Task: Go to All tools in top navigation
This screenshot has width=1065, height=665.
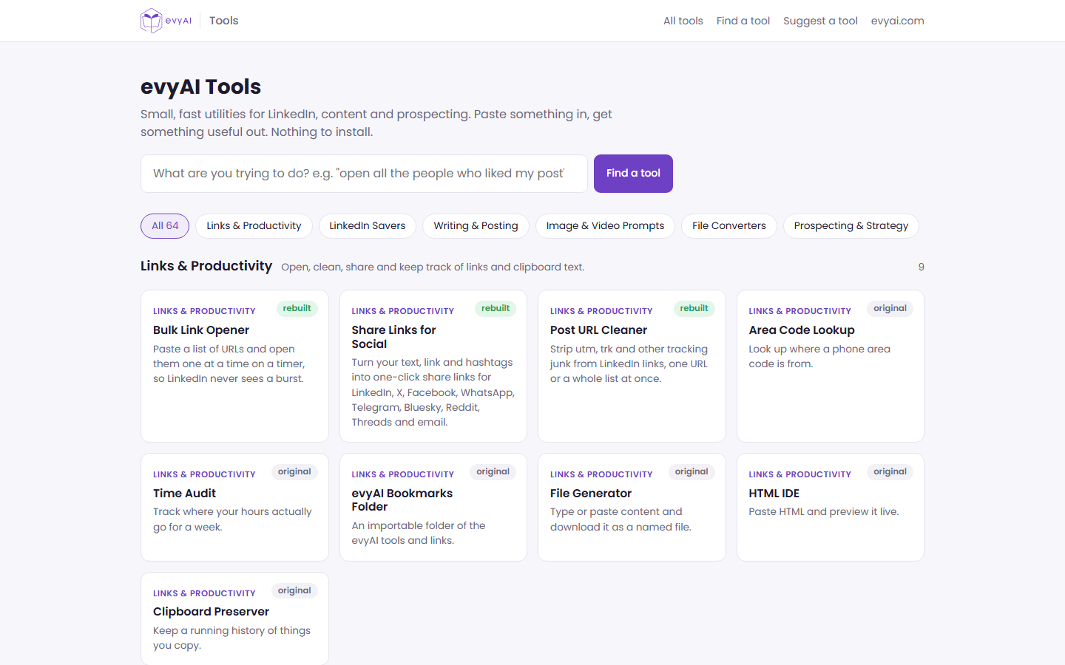Action: 683,21
